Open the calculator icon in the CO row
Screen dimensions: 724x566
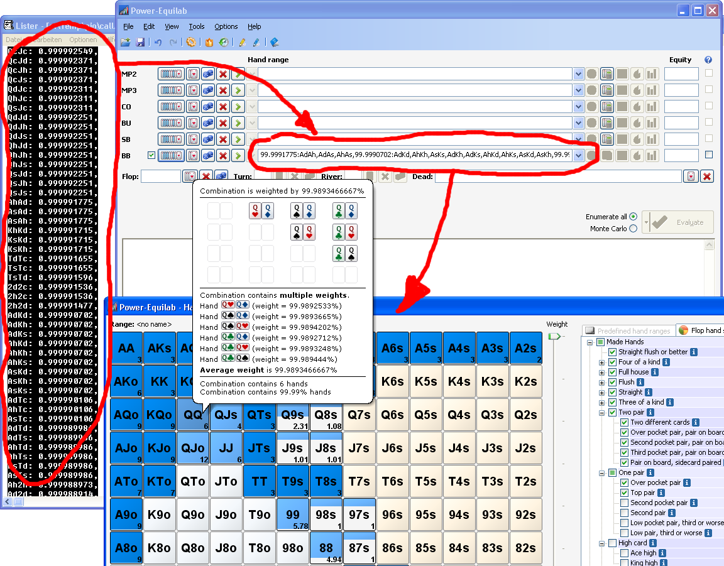tap(606, 107)
